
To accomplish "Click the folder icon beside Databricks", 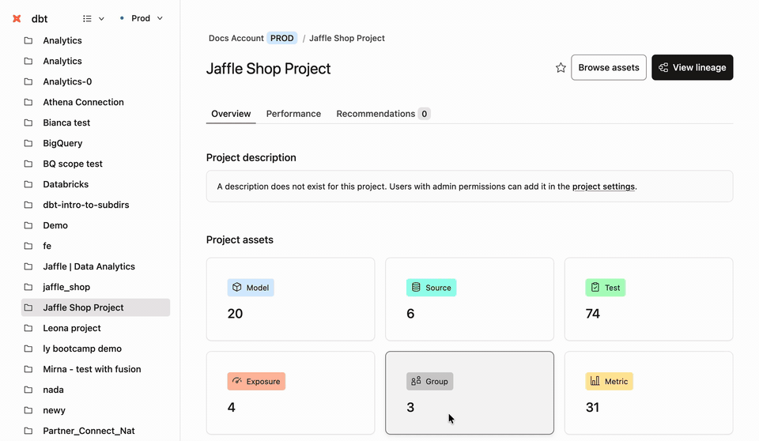I will (x=28, y=184).
